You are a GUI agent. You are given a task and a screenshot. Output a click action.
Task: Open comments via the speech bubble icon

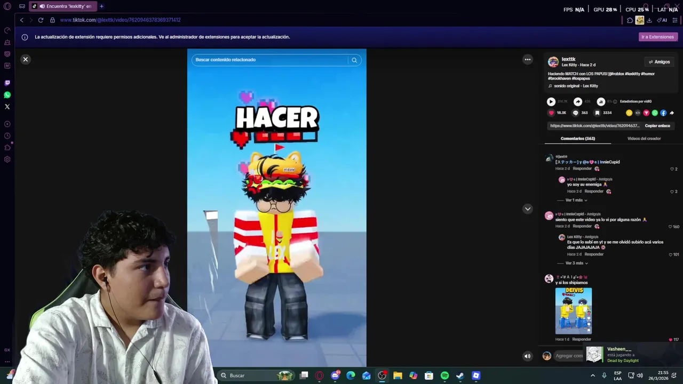[575, 113]
